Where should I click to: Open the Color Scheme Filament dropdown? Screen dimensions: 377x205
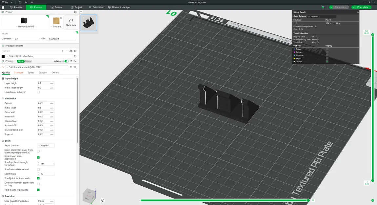[322, 17]
